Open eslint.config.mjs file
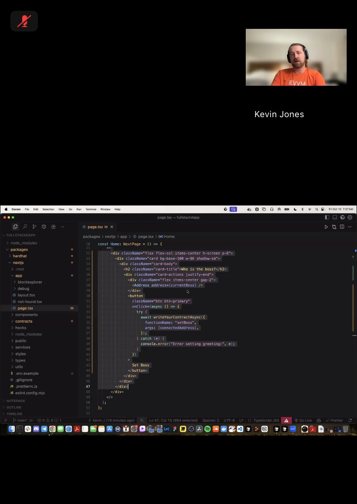Image resolution: width=357 pixels, height=504 pixels. coord(30,393)
